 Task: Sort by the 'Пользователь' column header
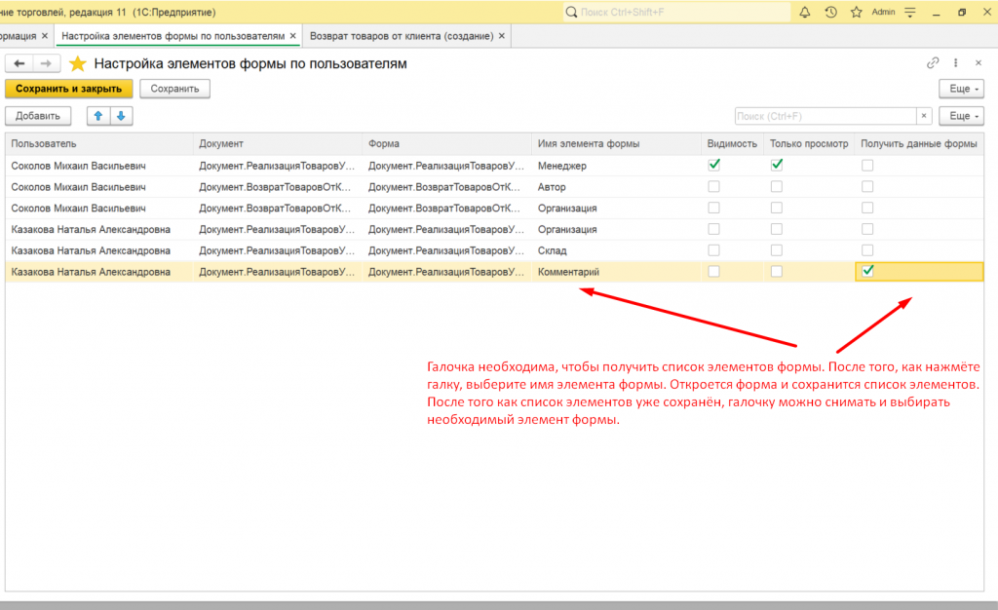98,144
